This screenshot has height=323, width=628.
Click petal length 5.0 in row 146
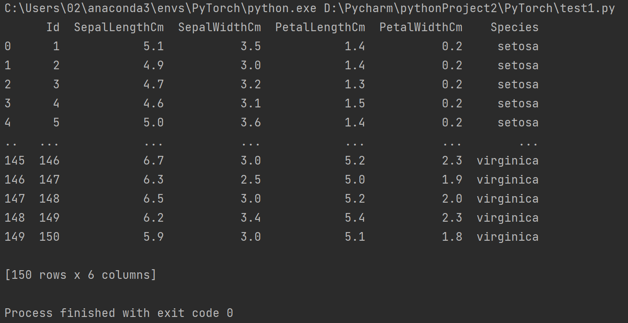[x=355, y=180]
